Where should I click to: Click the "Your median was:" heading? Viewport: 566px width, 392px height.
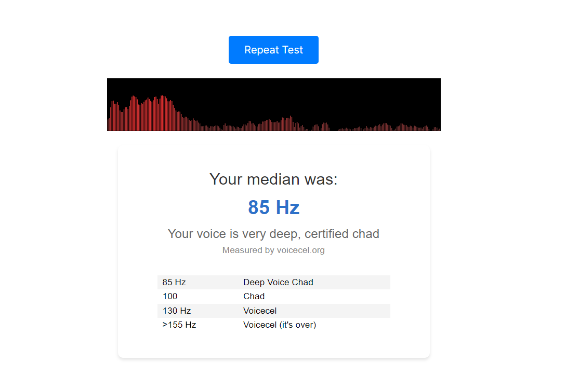273,179
